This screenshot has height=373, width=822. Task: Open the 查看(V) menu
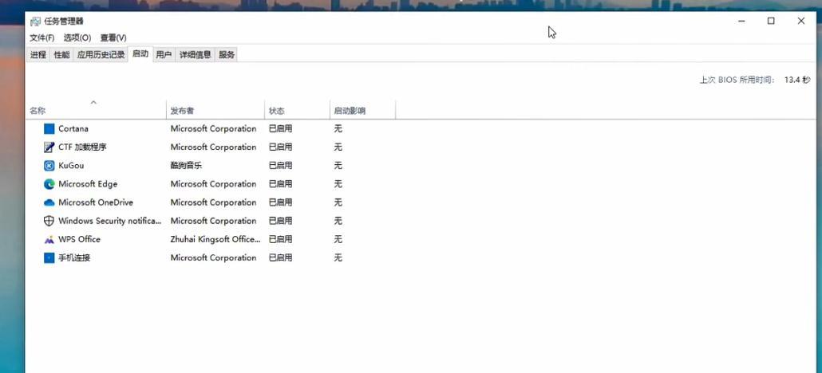[113, 37]
